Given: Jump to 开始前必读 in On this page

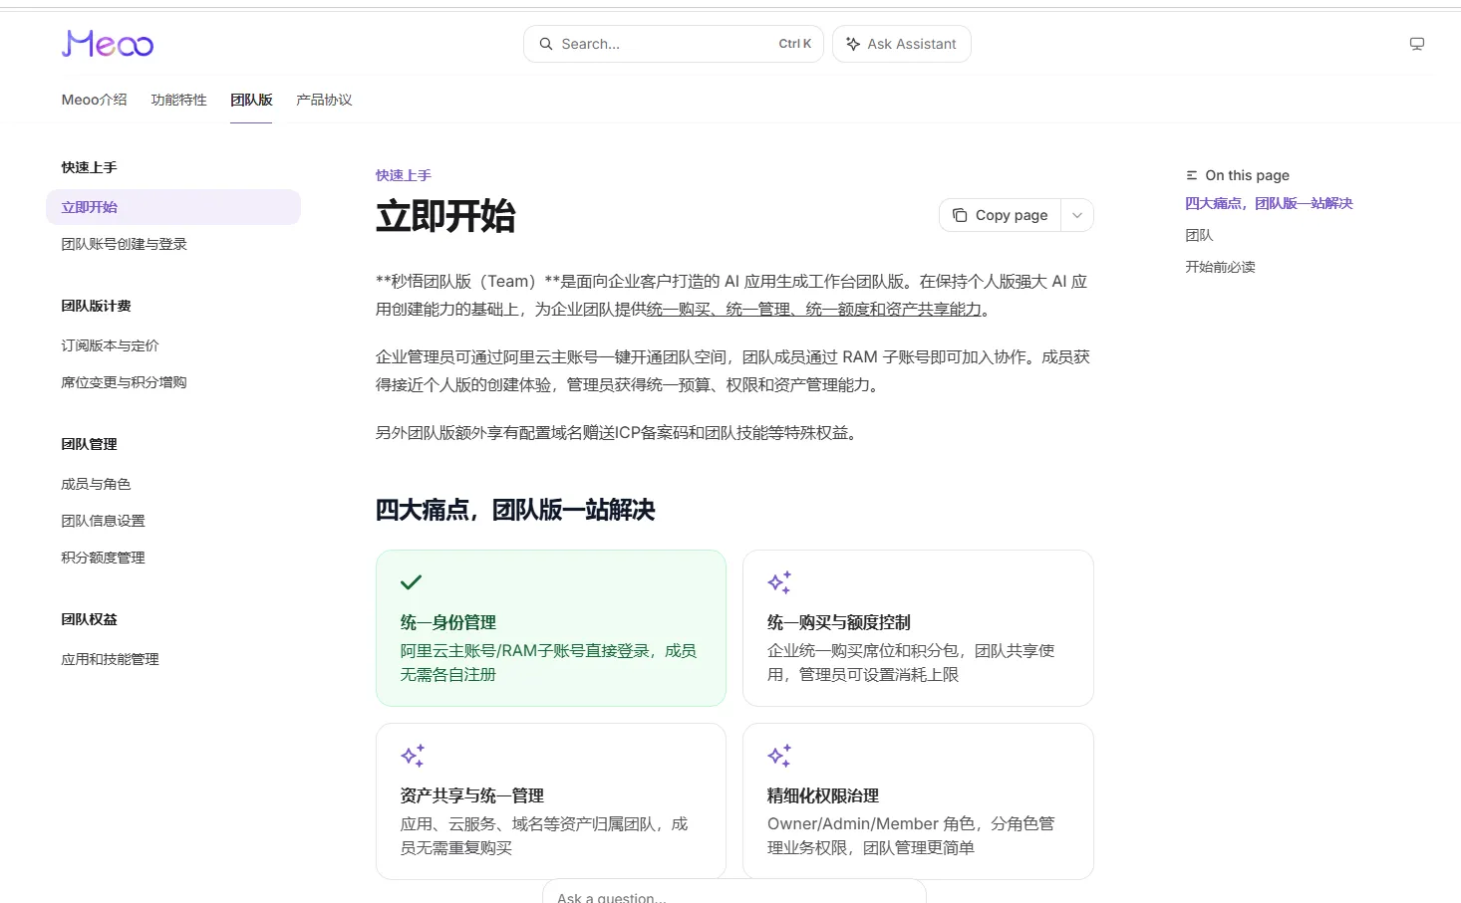Looking at the screenshot, I should [1220, 267].
